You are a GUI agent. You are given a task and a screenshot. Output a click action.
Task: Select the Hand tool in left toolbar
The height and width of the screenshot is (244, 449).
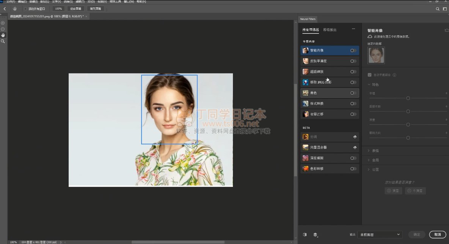coord(3,35)
